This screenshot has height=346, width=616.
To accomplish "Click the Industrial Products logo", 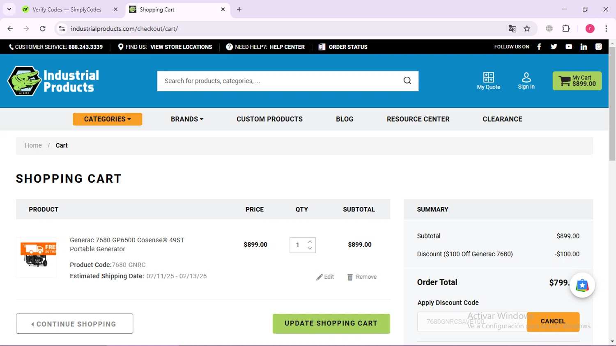I will pos(53,81).
